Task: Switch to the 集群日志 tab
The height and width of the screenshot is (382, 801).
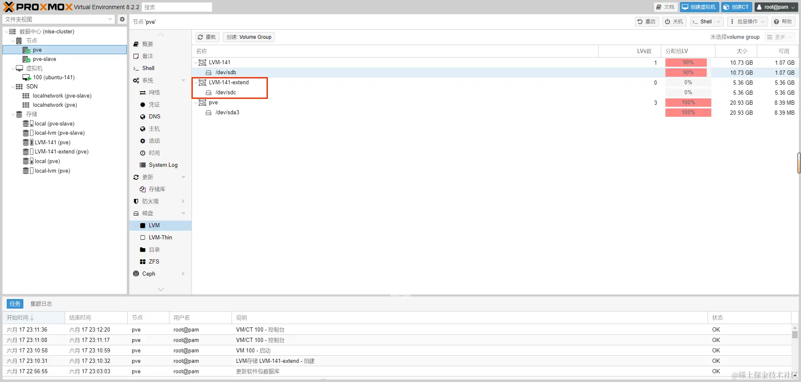Action: coord(41,304)
